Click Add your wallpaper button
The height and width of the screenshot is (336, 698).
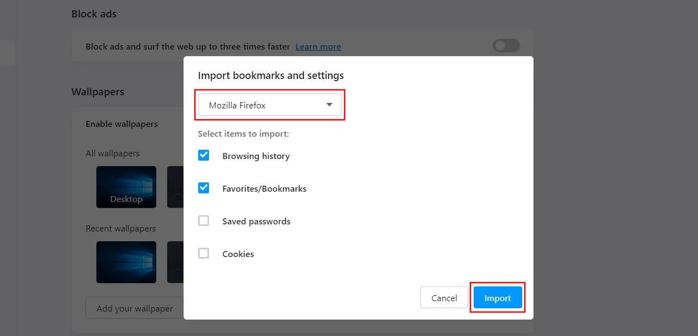point(134,308)
